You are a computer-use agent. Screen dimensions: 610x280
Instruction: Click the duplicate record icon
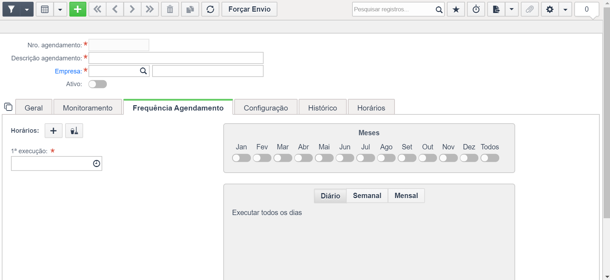(x=190, y=9)
